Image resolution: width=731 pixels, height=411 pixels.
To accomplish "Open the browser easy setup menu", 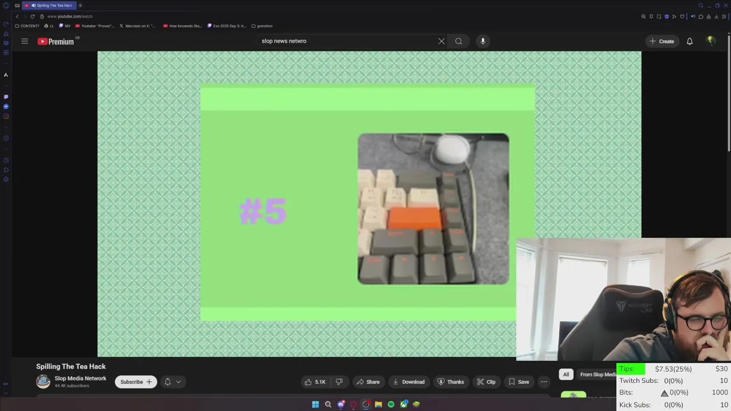I will 724,17.
